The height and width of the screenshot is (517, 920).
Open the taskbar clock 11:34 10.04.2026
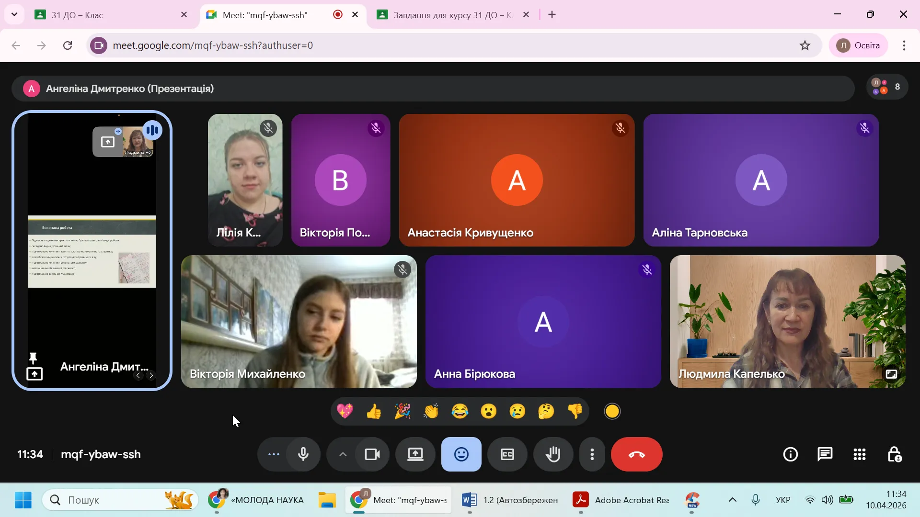886,500
